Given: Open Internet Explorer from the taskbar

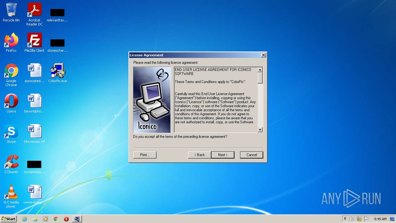Looking at the screenshot, I should click(24, 219).
